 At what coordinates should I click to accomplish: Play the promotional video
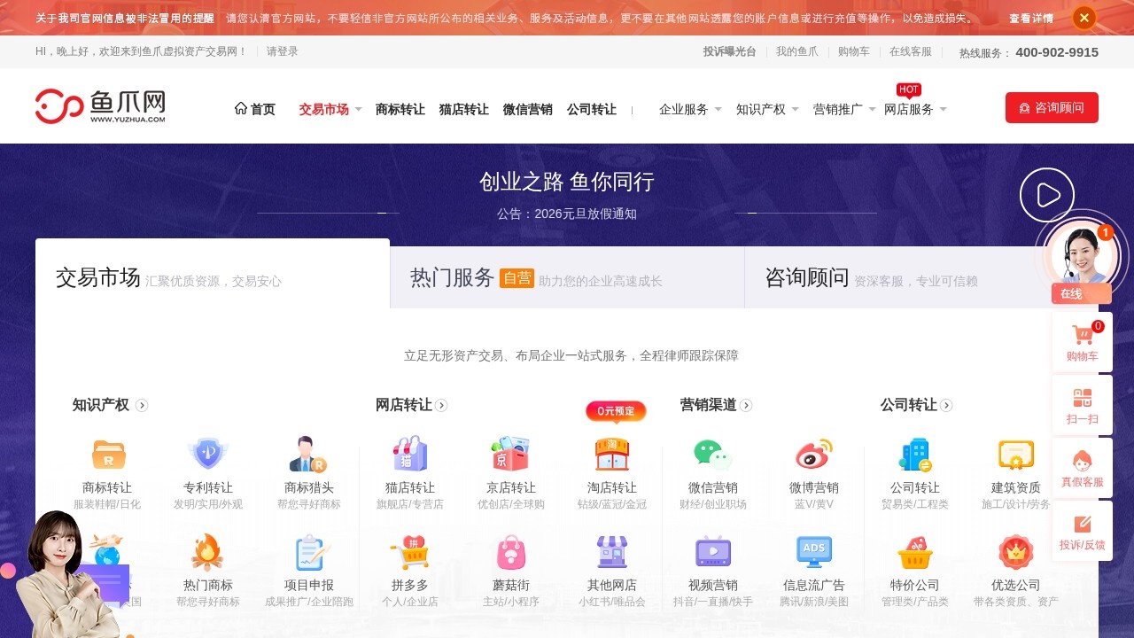click(1047, 194)
